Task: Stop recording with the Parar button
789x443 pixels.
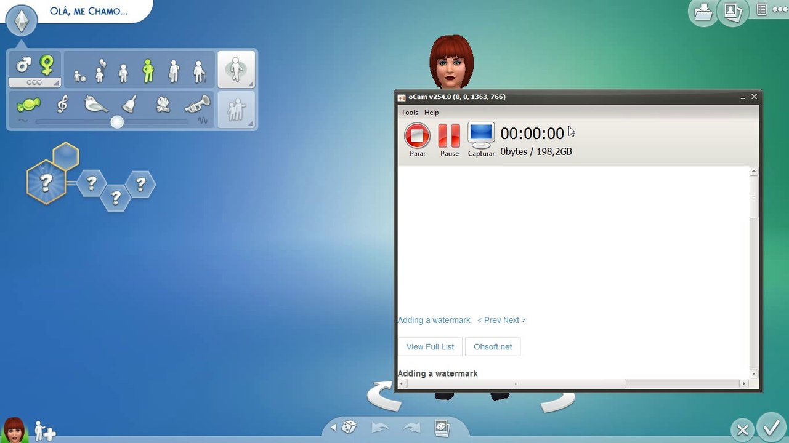Action: (x=418, y=140)
